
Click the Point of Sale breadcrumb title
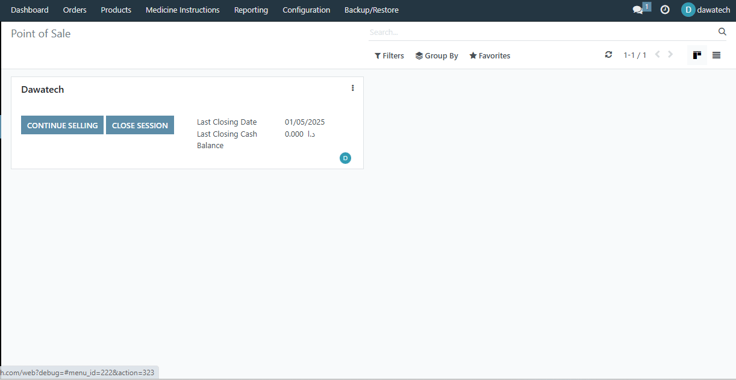click(41, 34)
